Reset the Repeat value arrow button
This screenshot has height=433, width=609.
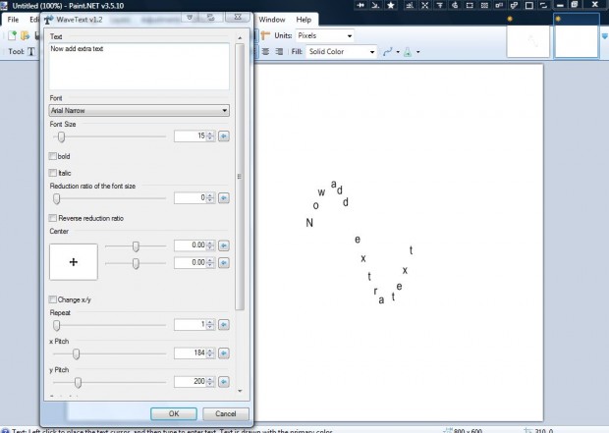coord(224,325)
